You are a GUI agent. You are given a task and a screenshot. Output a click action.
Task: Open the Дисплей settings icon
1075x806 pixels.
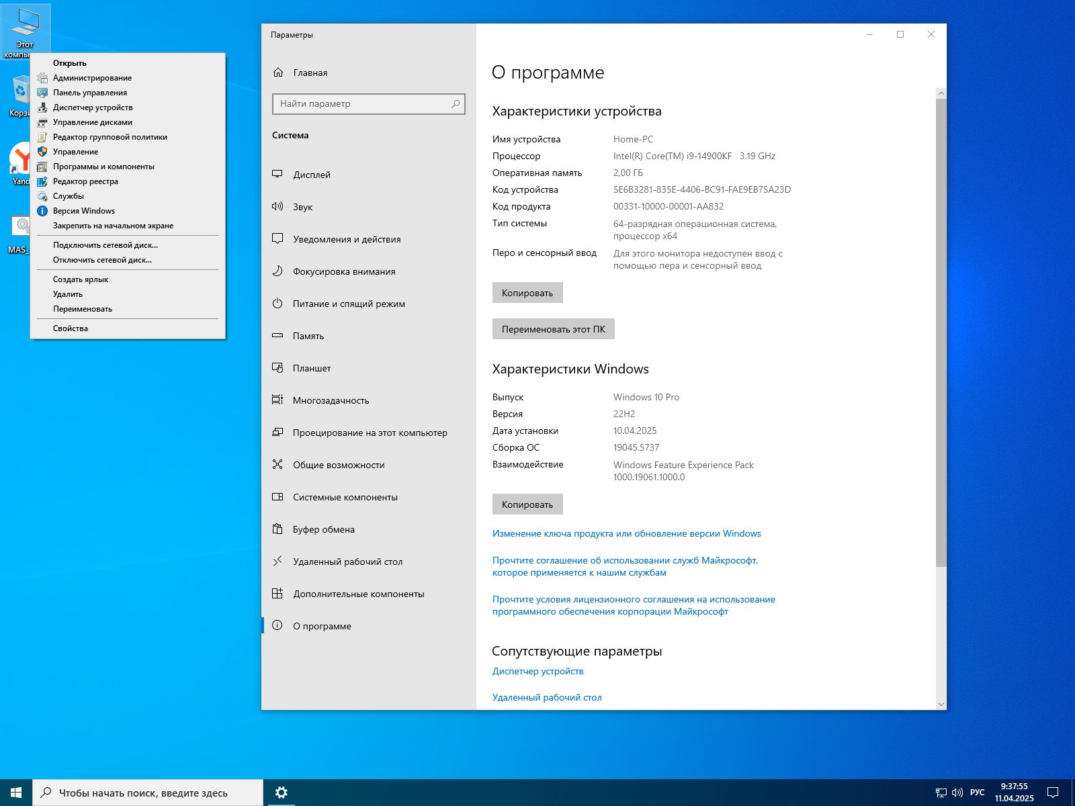click(277, 174)
